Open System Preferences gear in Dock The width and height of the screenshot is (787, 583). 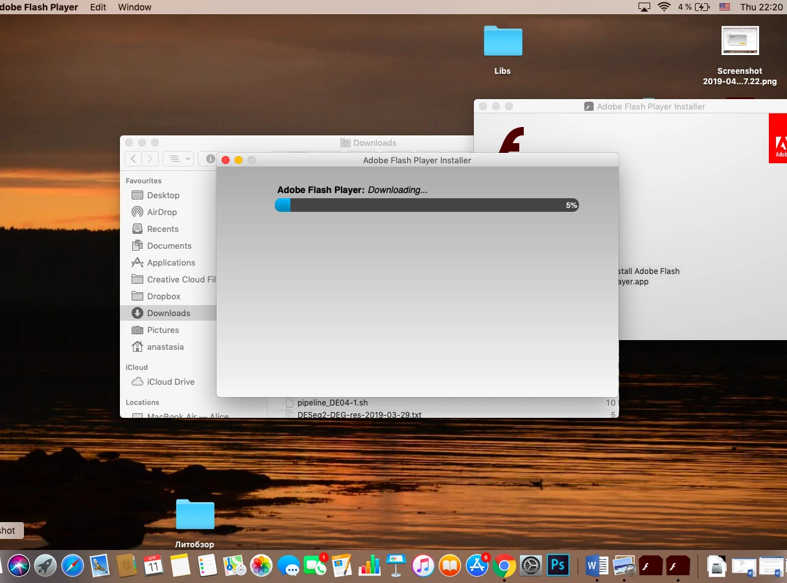[x=531, y=566]
